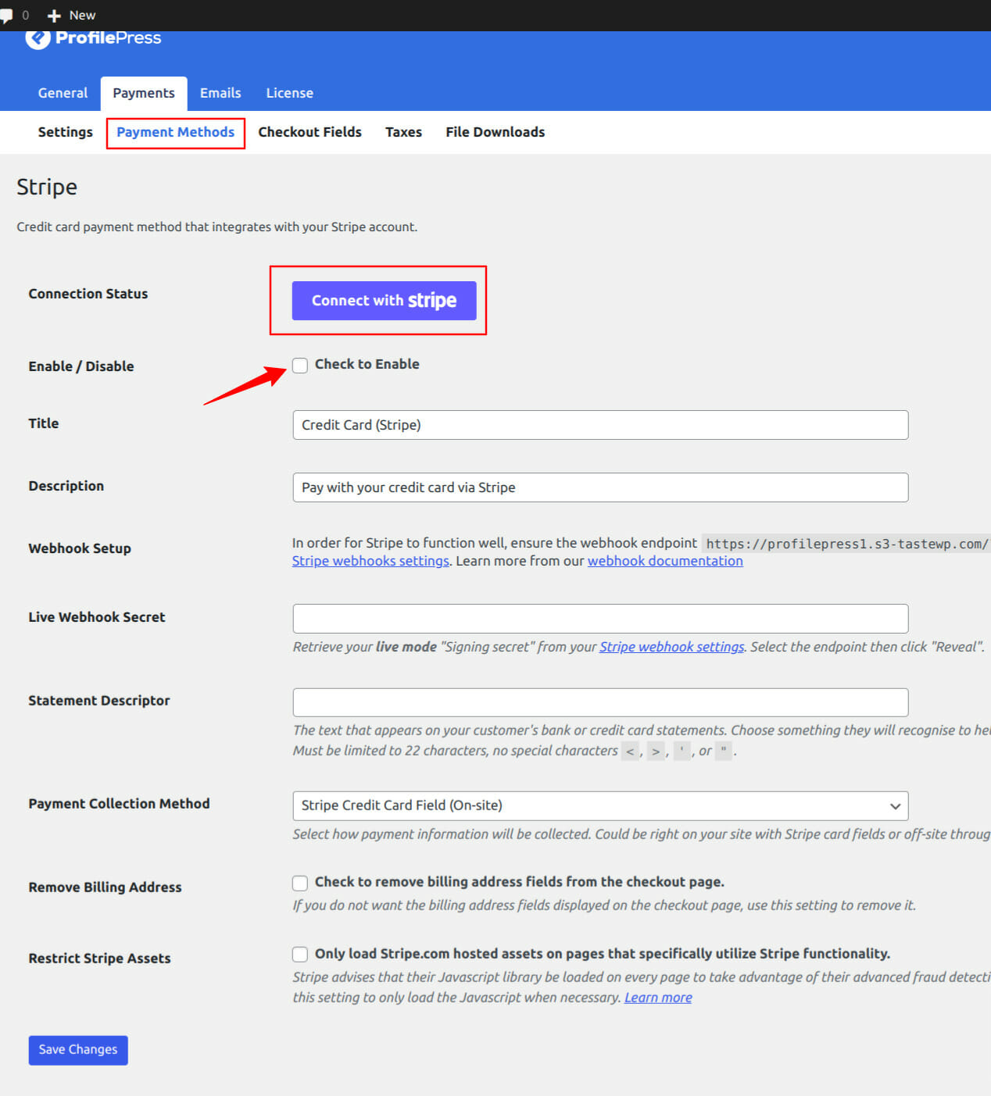The width and height of the screenshot is (991, 1096).
Task: Switch to the Emails tab
Action: pyautogui.click(x=220, y=93)
